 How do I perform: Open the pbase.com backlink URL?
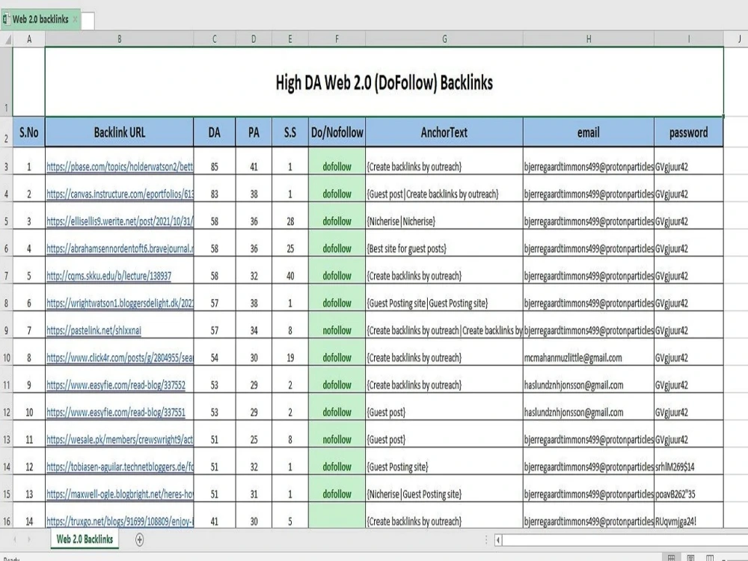120,167
